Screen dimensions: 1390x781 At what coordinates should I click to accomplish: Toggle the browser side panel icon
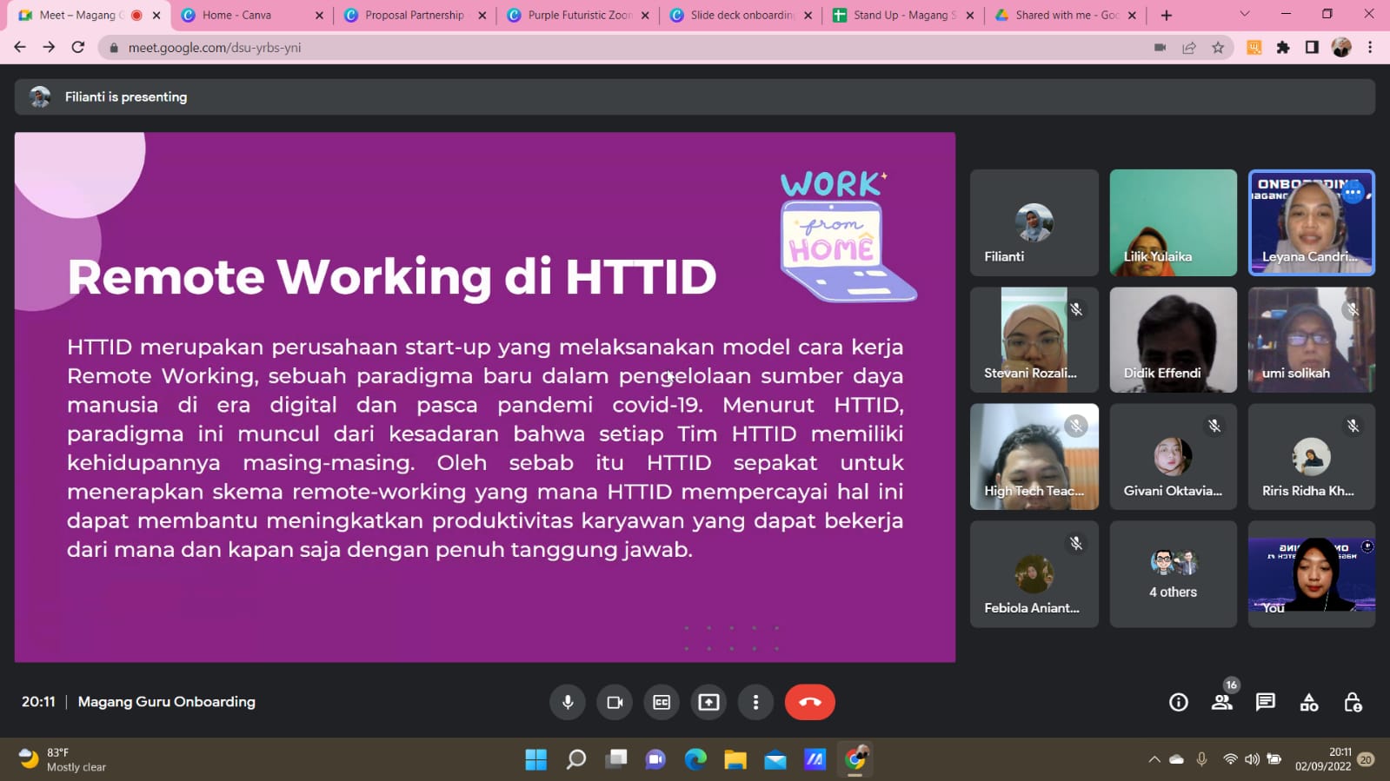[1312, 48]
